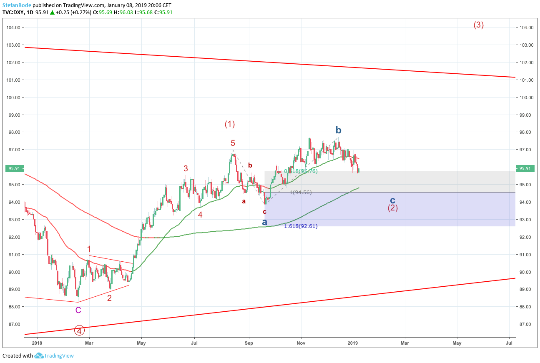Click the +0.25 (+0.27%) change readout
The image size is (540, 363).
pyautogui.click(x=74, y=13)
